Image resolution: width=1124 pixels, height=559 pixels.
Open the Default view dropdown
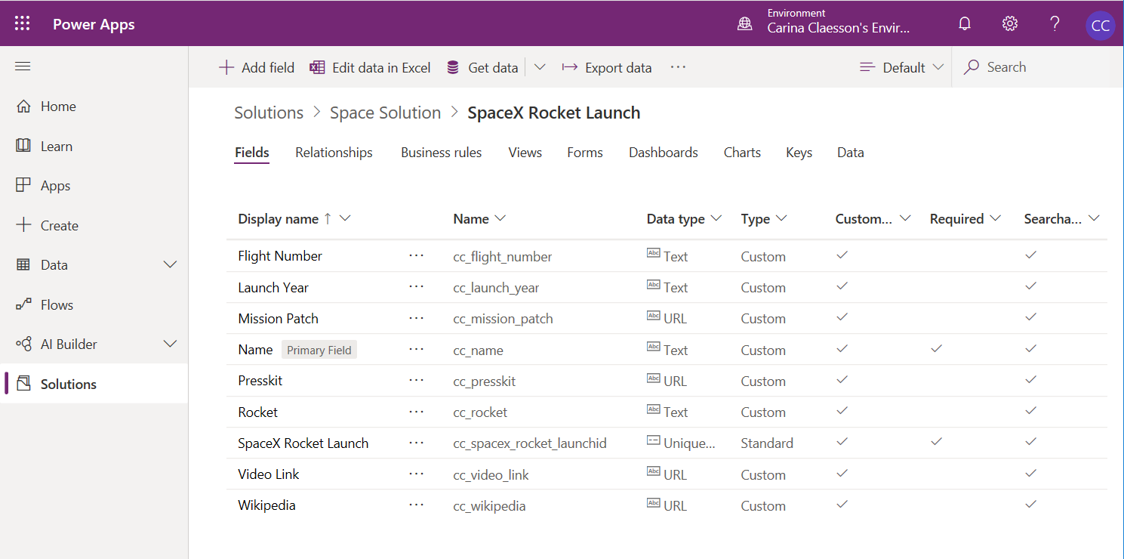(x=902, y=67)
